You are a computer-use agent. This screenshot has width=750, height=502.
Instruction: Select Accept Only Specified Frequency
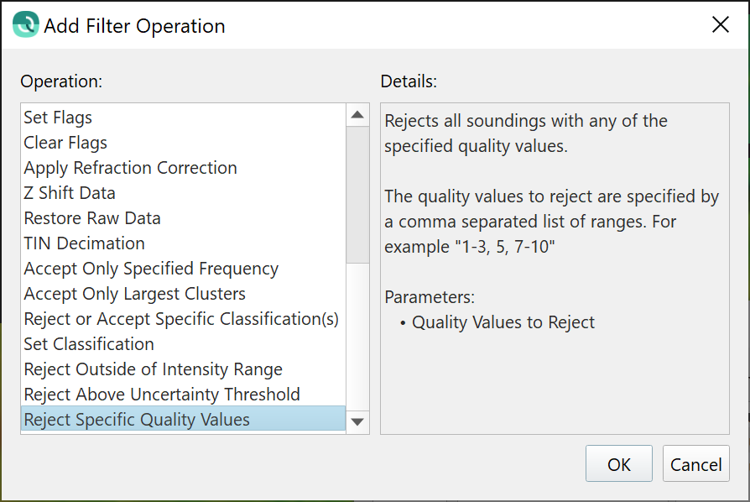click(x=151, y=269)
